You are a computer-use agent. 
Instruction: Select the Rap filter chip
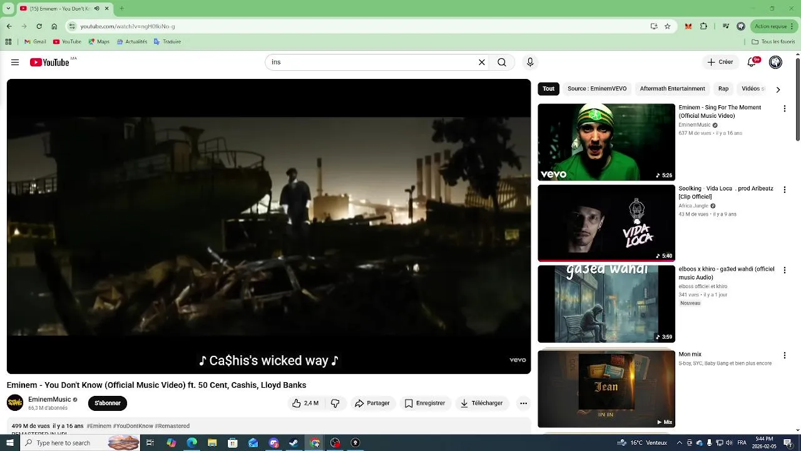pyautogui.click(x=723, y=89)
